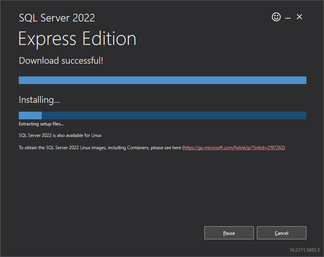Click the filled part of the installing progress bar

tap(30, 115)
